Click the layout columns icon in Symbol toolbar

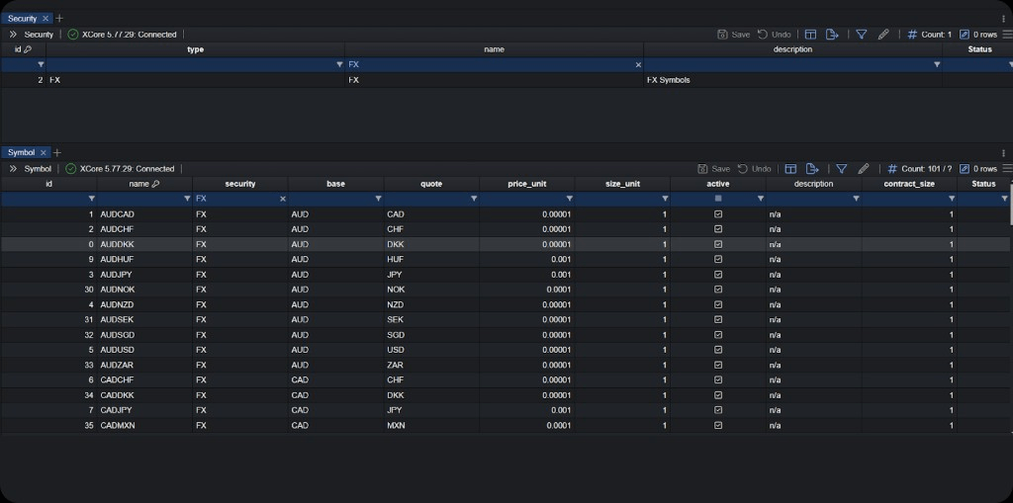[790, 169]
